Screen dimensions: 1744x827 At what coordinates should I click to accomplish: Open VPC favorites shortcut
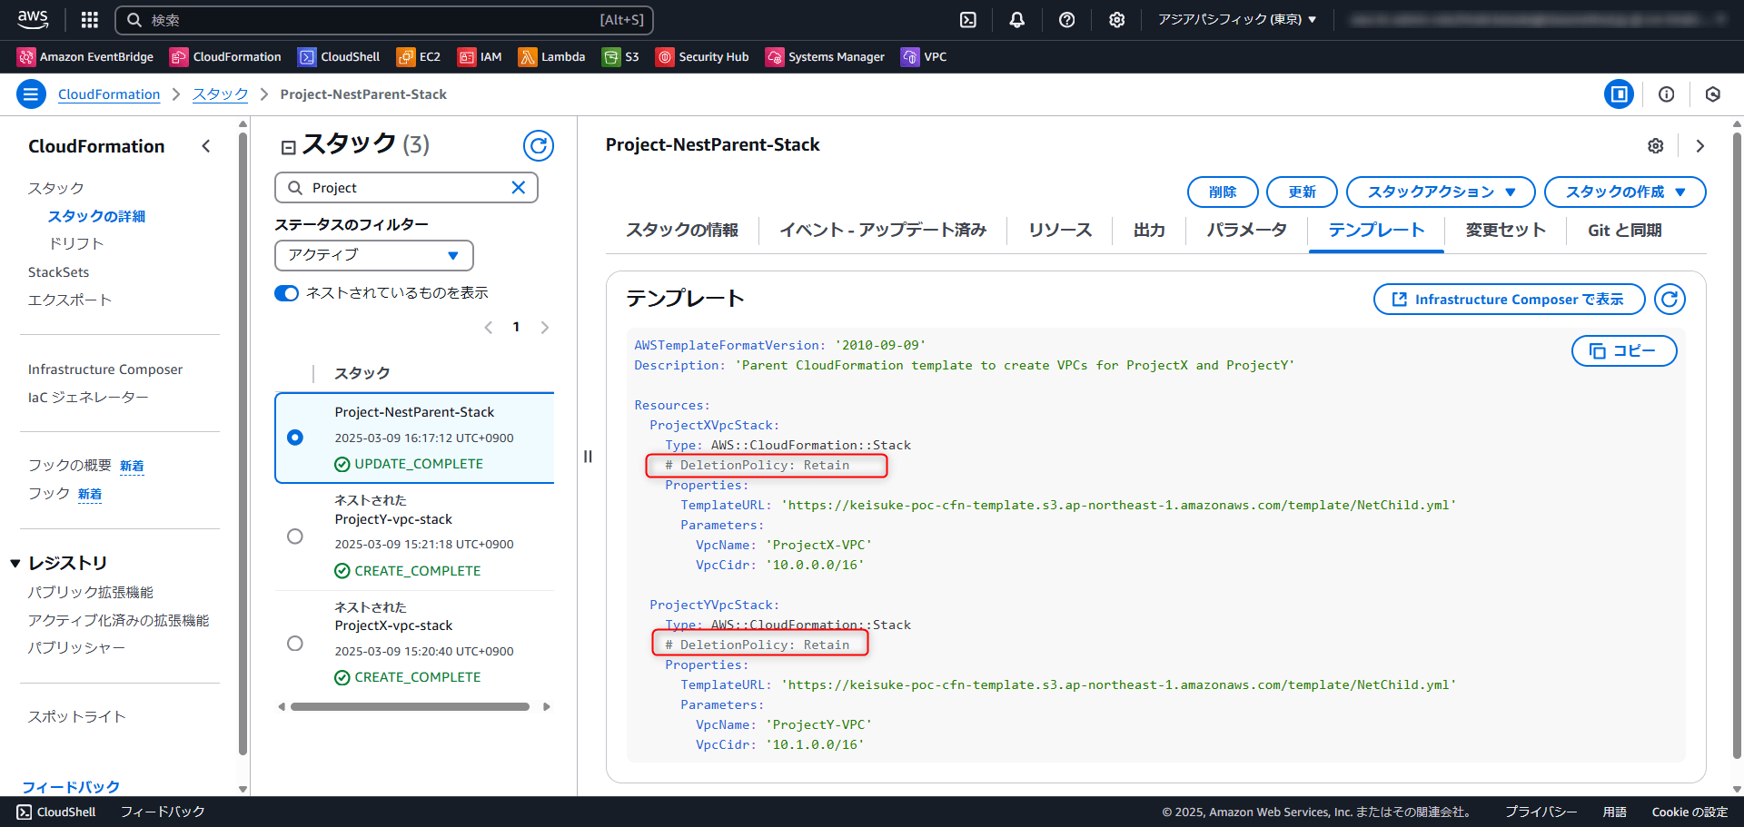[924, 56]
